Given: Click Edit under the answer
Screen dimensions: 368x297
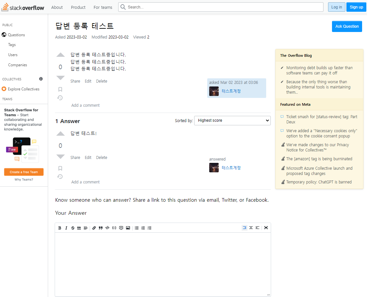Looking at the screenshot, I should (88, 158).
